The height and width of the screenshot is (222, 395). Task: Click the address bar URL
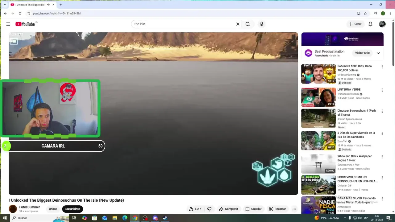click(57, 13)
